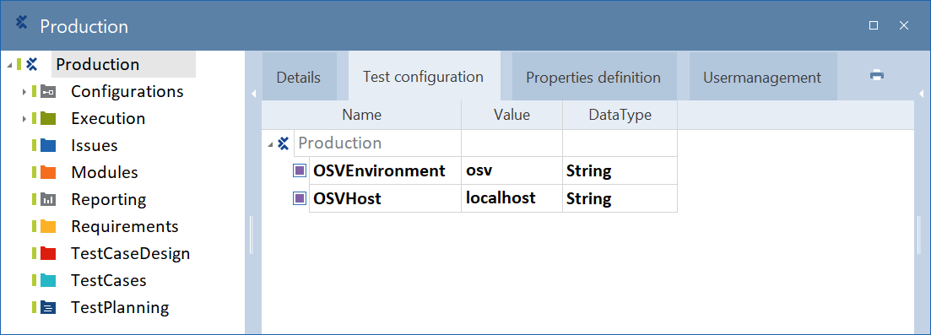Select the Requirements tree item
This screenshot has height=335, width=931.
tap(125, 226)
